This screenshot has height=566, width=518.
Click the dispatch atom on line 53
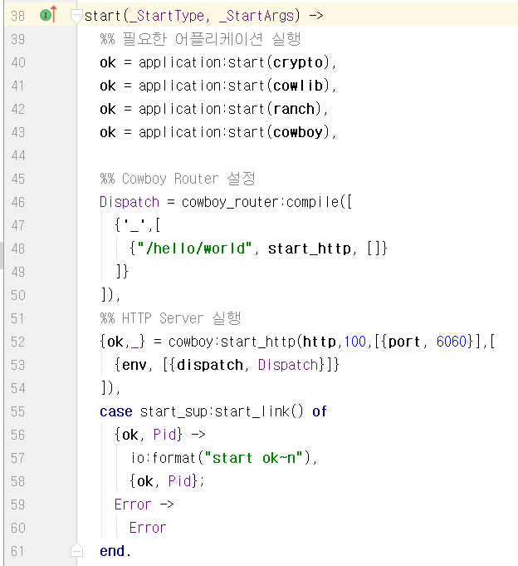click(210, 365)
